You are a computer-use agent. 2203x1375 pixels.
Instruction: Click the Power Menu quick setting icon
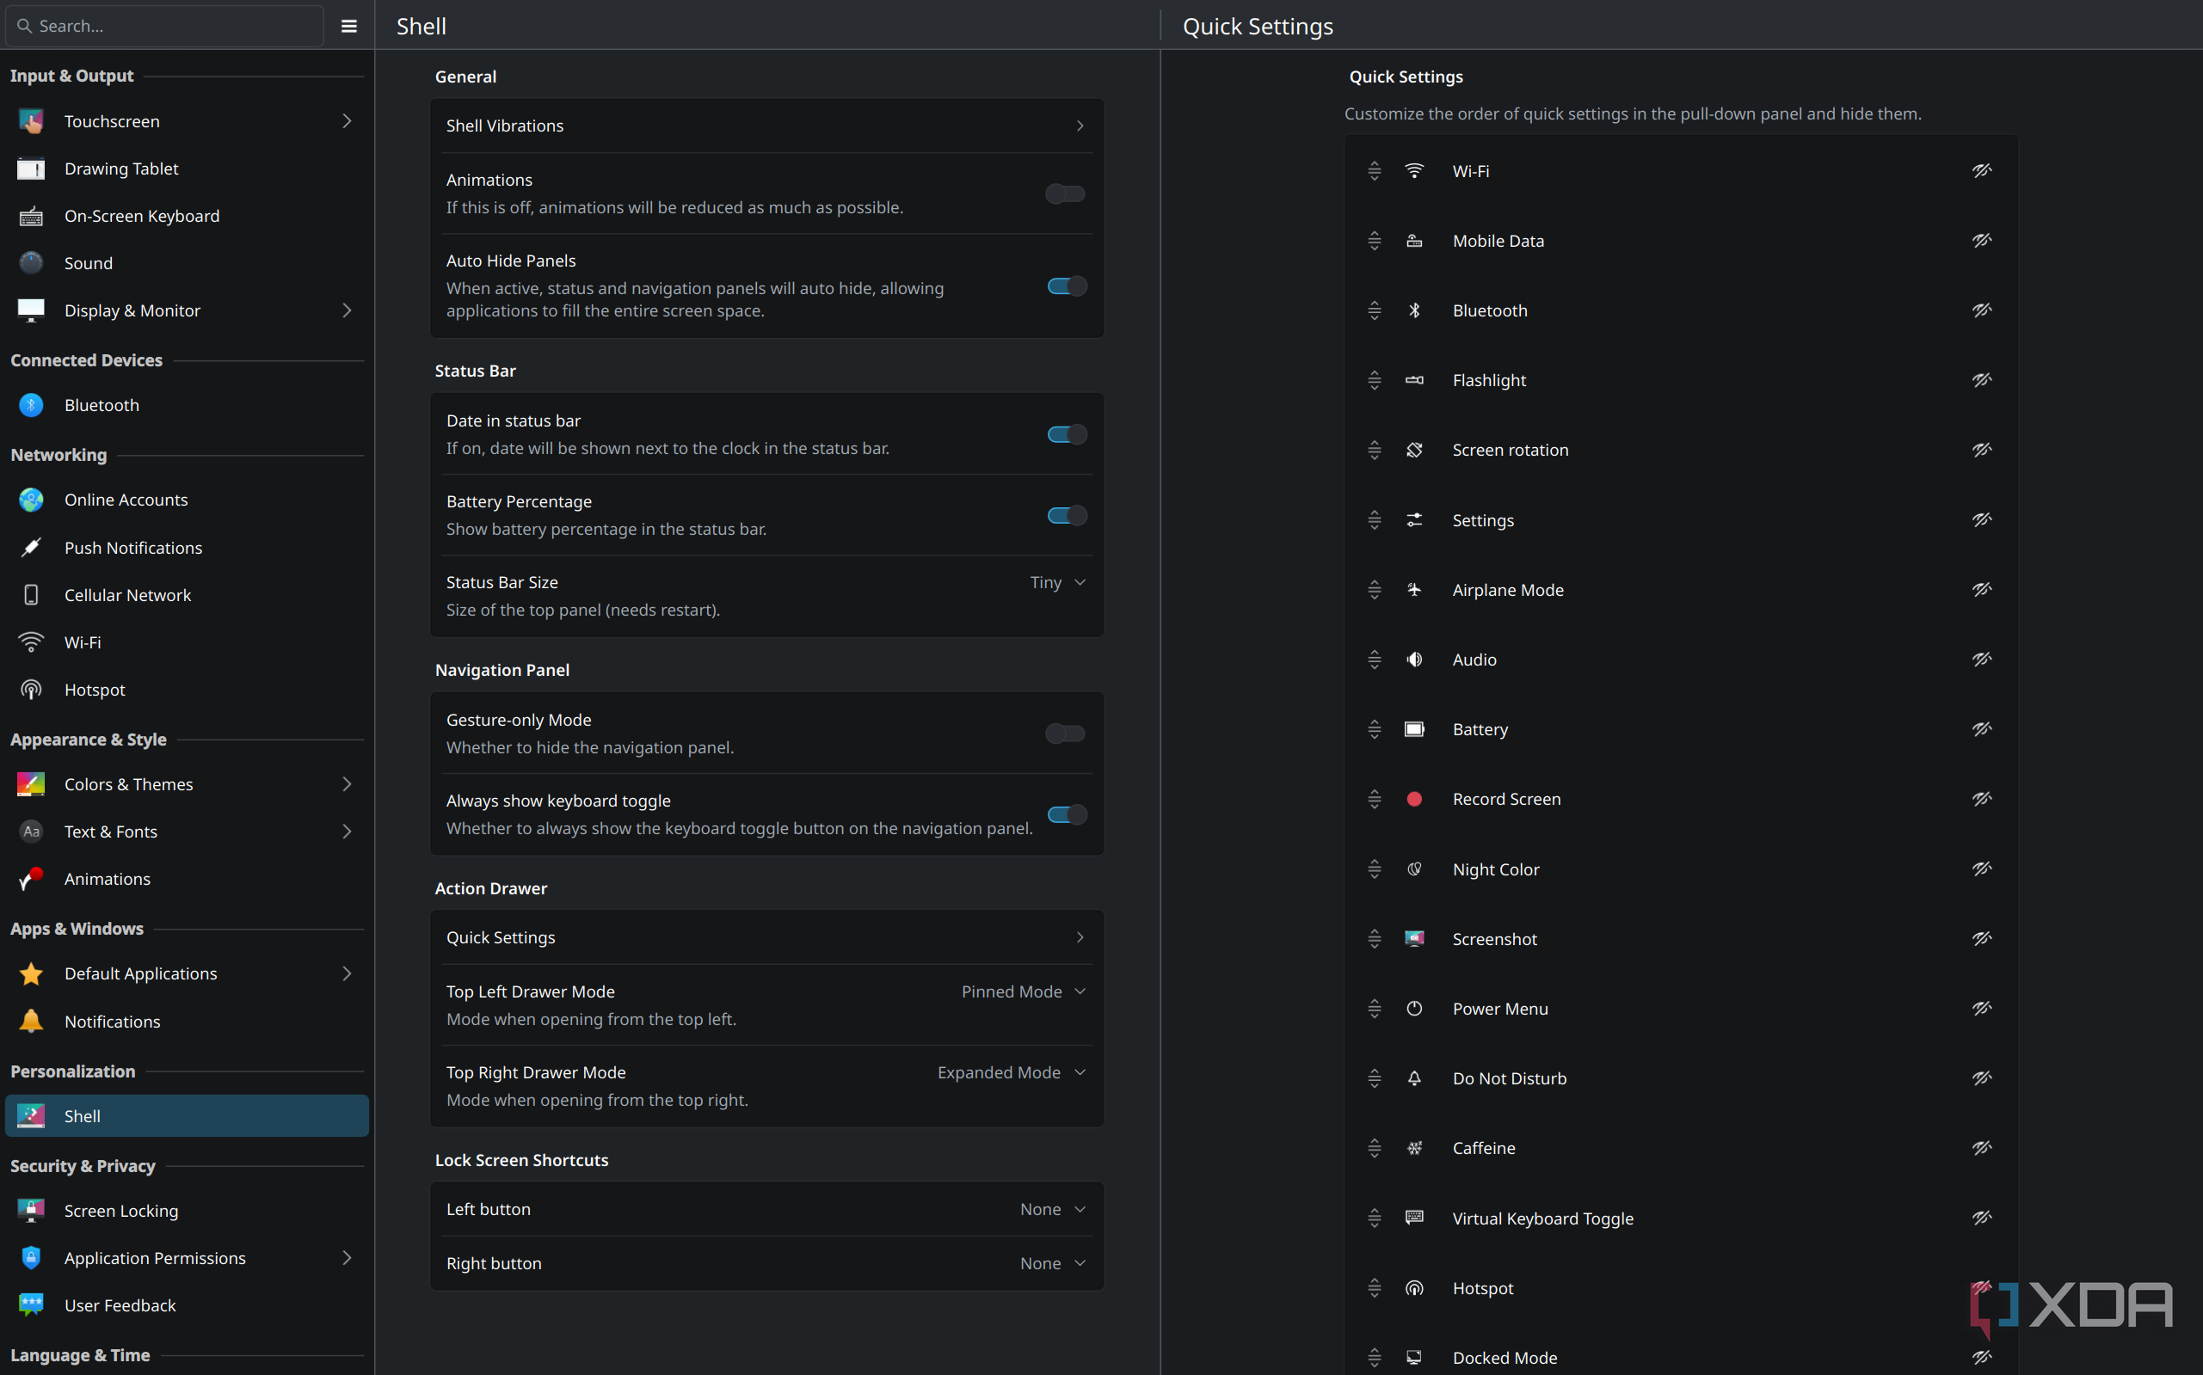(1414, 1008)
